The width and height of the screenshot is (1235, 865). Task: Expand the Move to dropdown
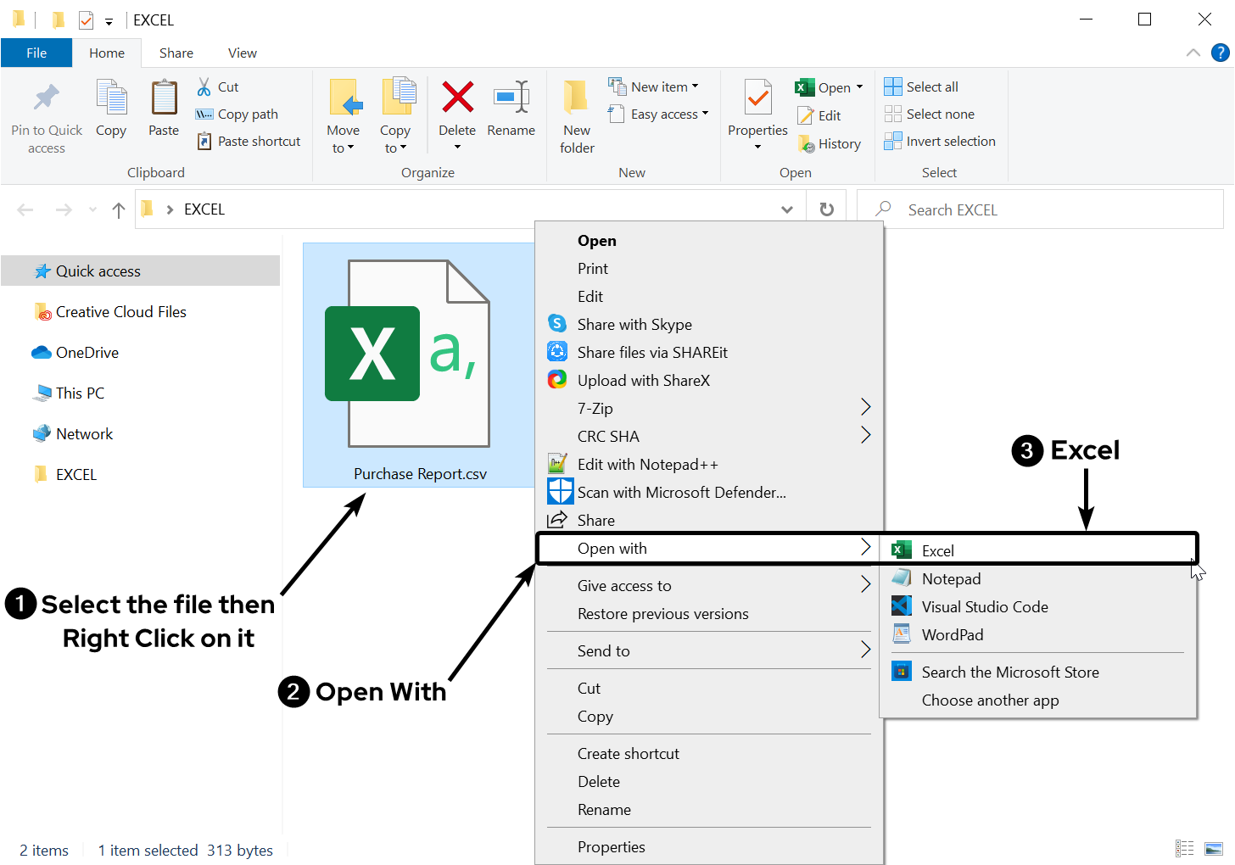coord(343,148)
